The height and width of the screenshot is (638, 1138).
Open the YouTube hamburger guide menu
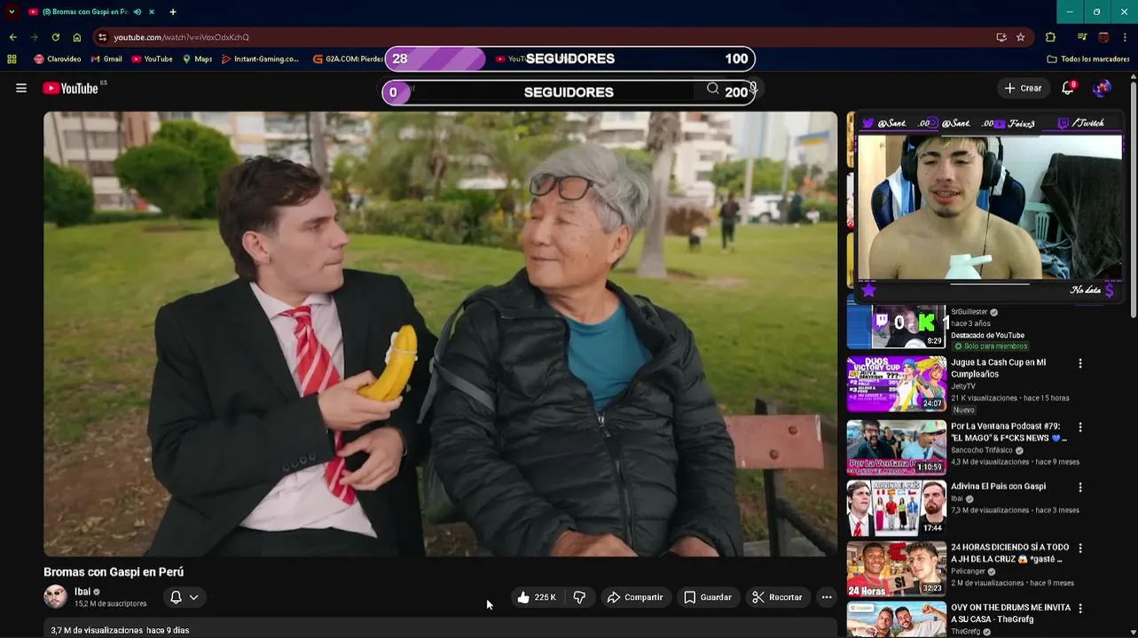point(21,88)
